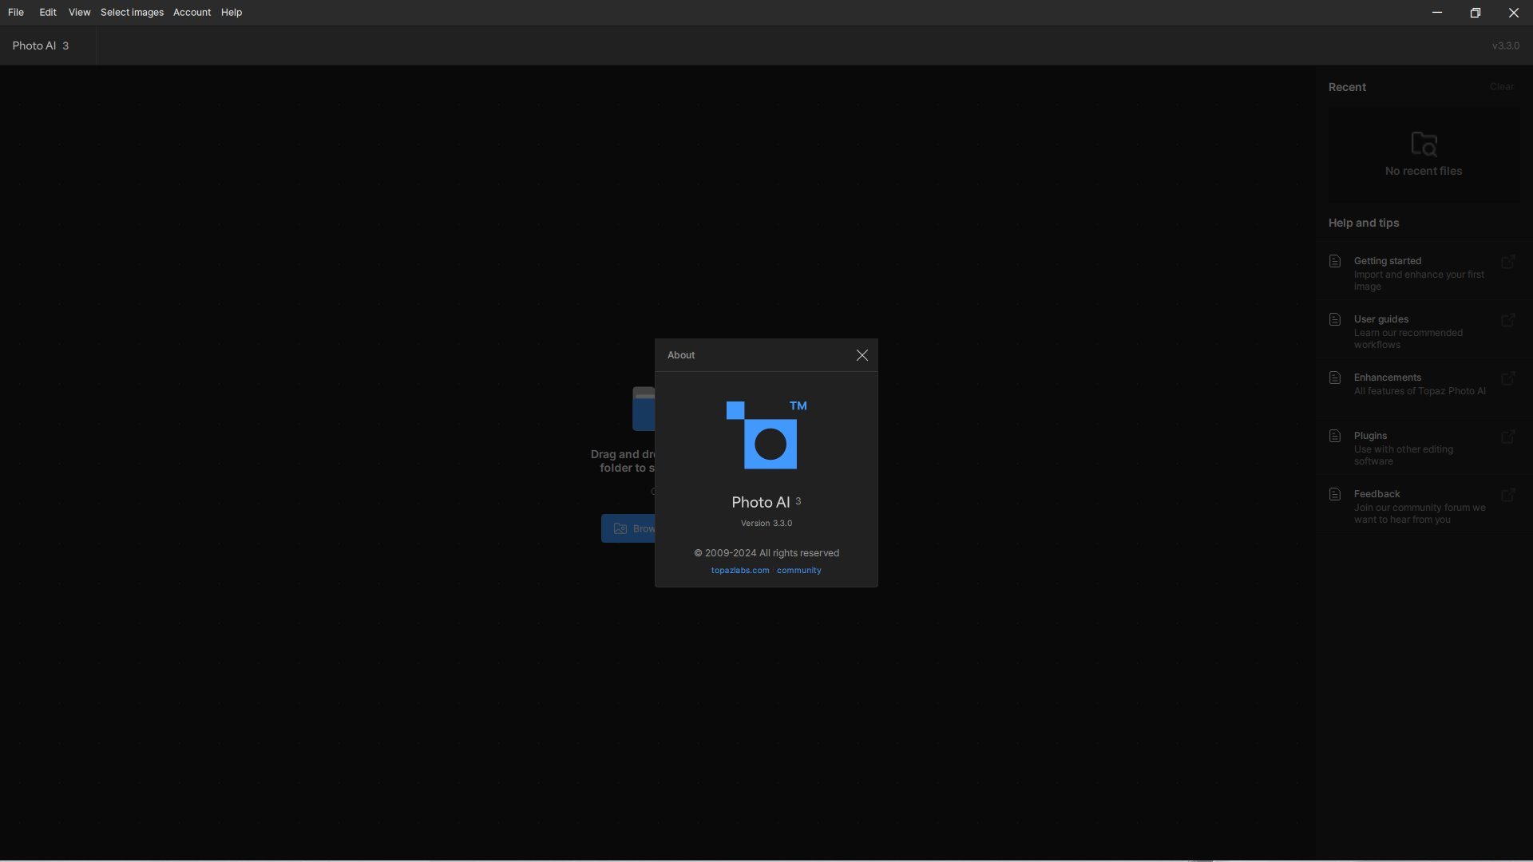Viewport: 1533px width, 862px height.
Task: Select the Photo AI 3 tab
Action: 40,45
